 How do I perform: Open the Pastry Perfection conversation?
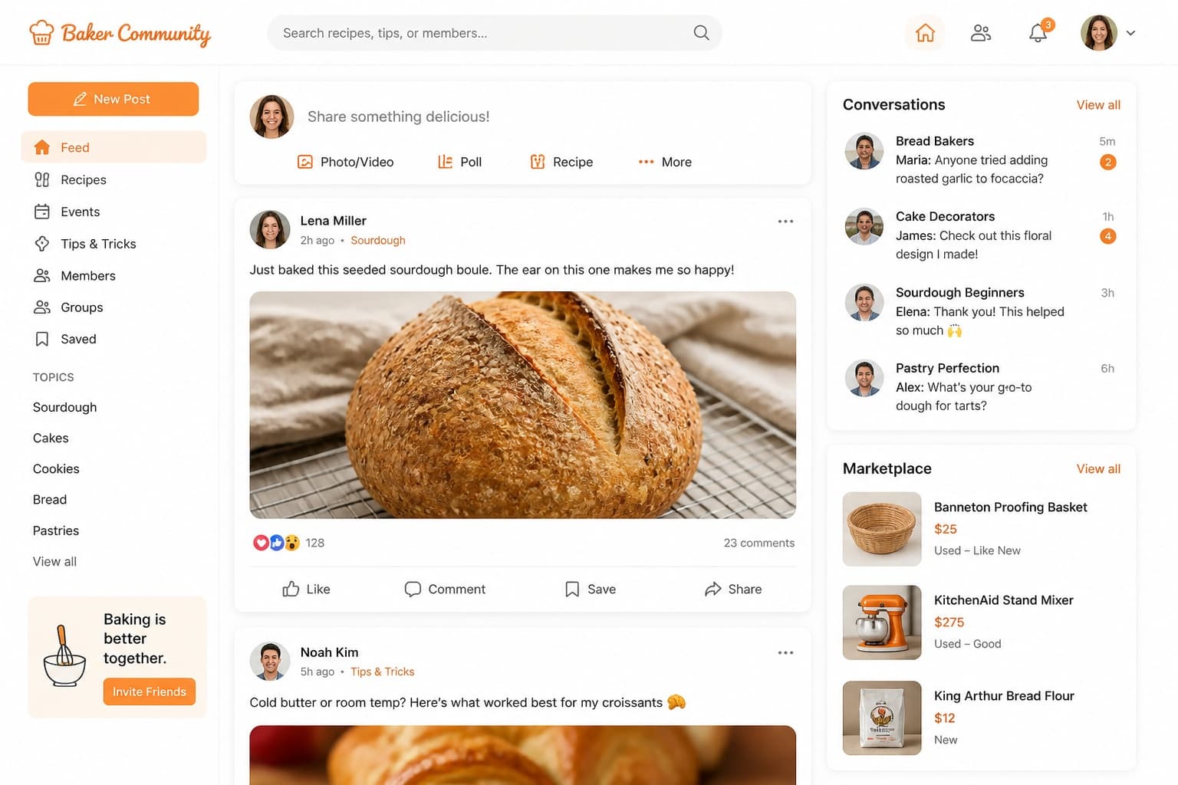point(981,386)
